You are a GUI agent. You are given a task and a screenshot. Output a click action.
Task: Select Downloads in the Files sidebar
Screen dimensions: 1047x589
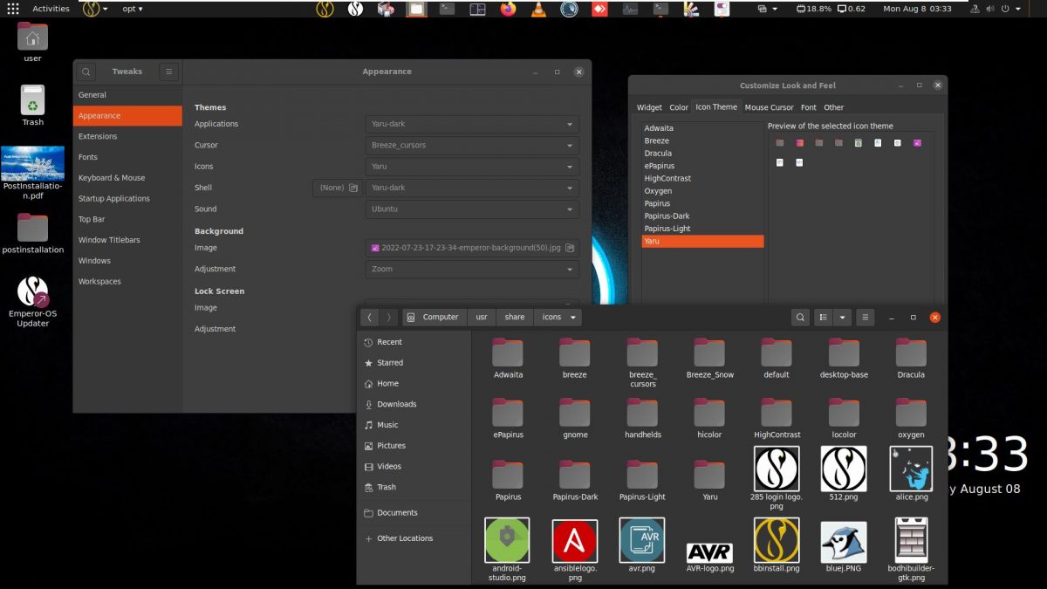[x=397, y=404]
